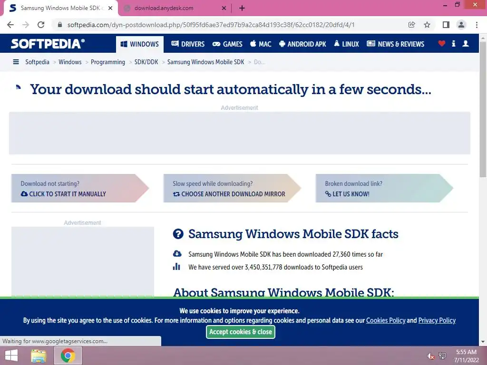Viewport: 487px width, 365px height.
Task: Reload the current page
Action: 41,25
